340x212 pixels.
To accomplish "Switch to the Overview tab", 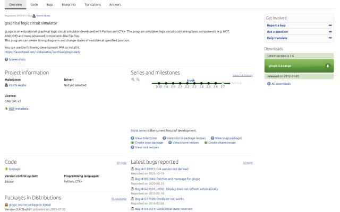I will coord(15,5).
